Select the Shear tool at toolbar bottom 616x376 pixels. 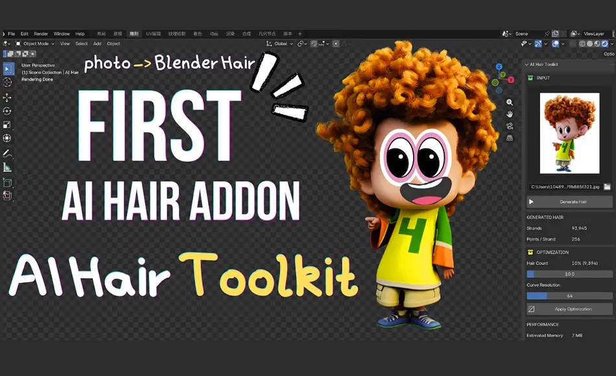point(7,196)
